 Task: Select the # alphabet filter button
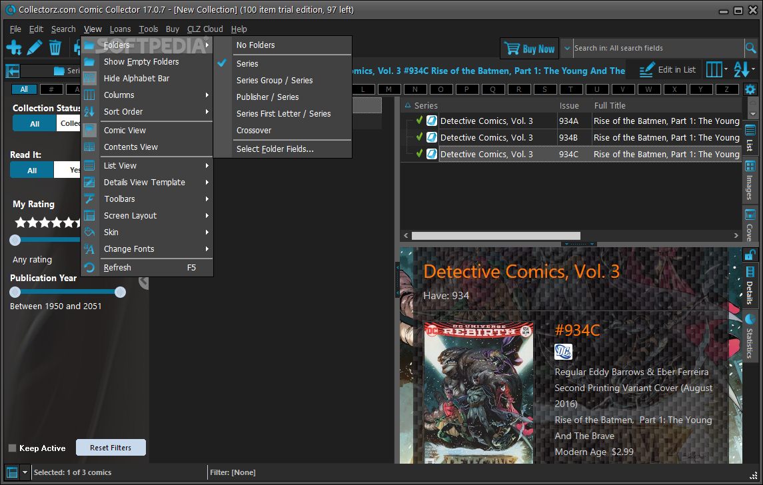51,89
